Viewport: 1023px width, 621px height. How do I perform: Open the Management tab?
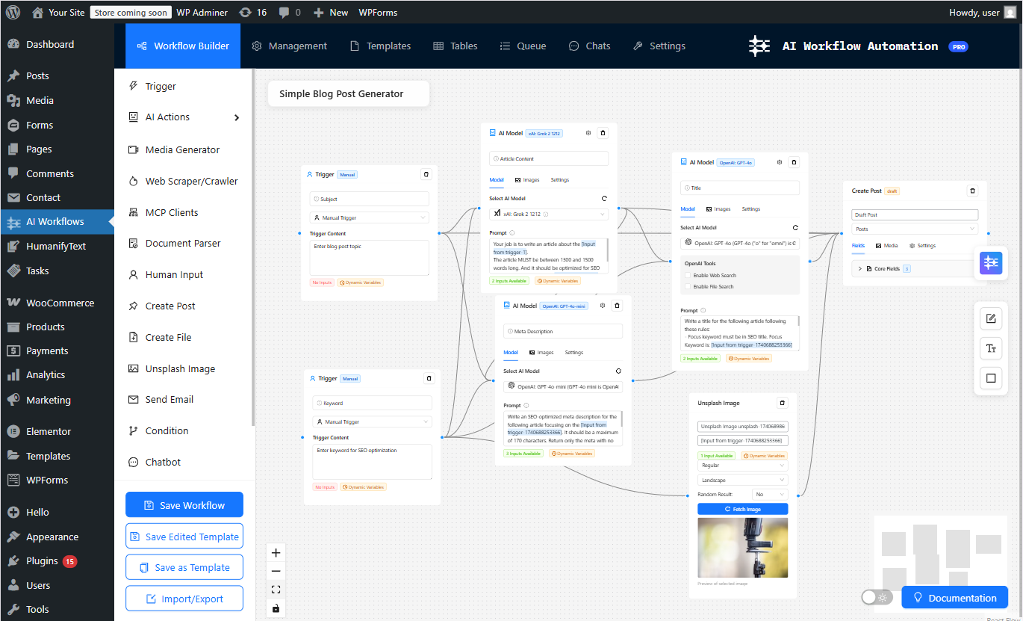290,46
